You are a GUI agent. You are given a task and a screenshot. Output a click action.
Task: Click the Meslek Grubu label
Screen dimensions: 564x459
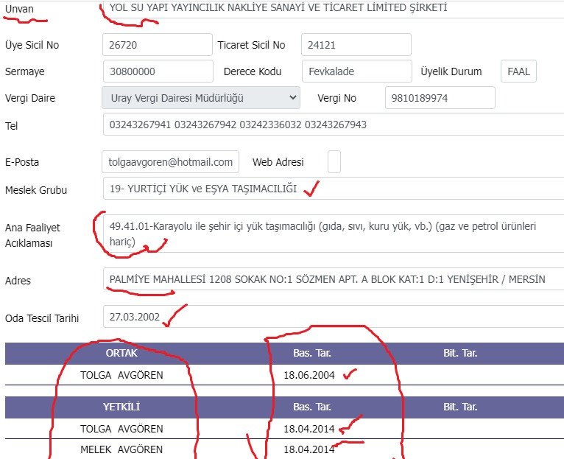(36, 190)
